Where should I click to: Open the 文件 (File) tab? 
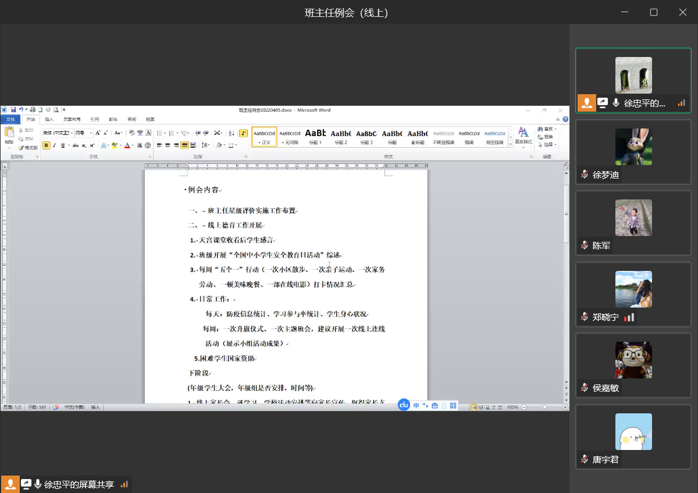[x=10, y=119]
